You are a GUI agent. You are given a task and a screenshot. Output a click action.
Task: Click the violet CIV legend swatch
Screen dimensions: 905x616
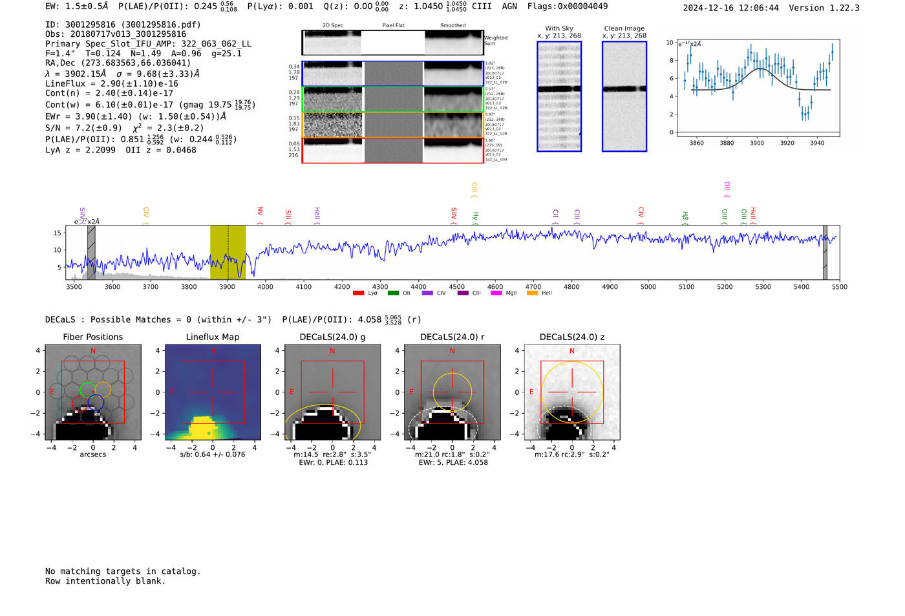(427, 293)
